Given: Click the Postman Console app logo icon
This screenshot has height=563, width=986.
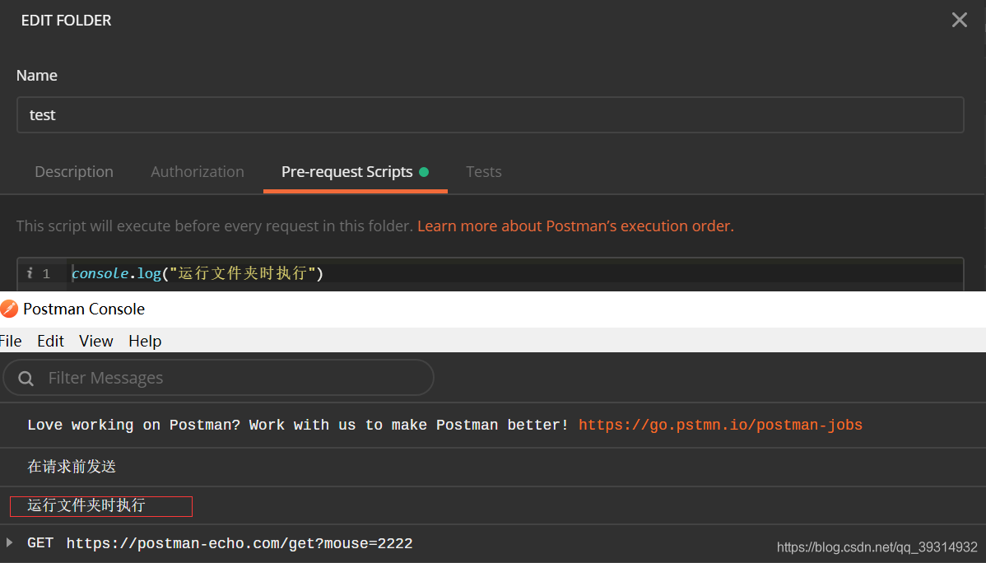Looking at the screenshot, I should (9, 309).
